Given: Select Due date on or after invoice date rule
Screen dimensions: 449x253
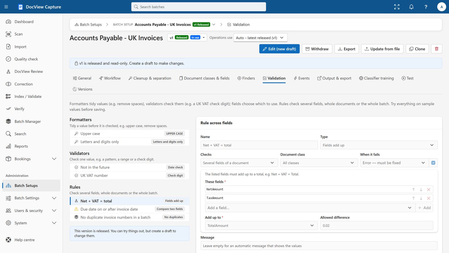Looking at the screenshot, I should click(129, 209).
